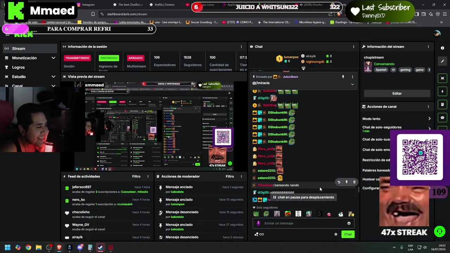Open Feed de actividades three-dot menu
Screen dimensions: 450x253
click(148, 176)
